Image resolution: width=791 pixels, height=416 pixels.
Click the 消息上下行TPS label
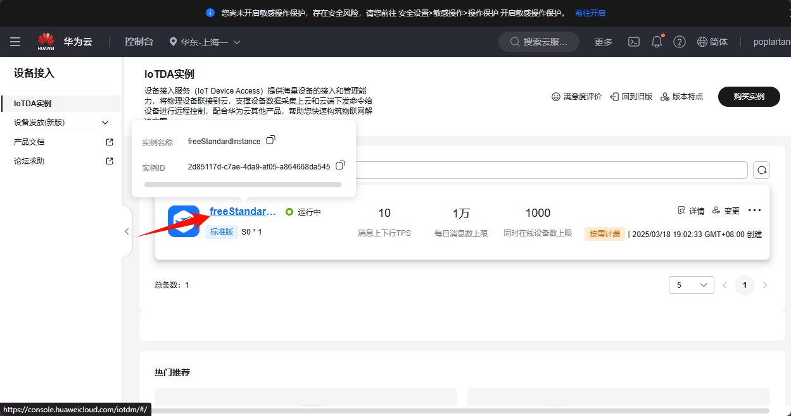coord(384,233)
